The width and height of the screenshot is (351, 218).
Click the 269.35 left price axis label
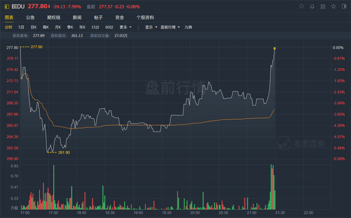coord(12,103)
